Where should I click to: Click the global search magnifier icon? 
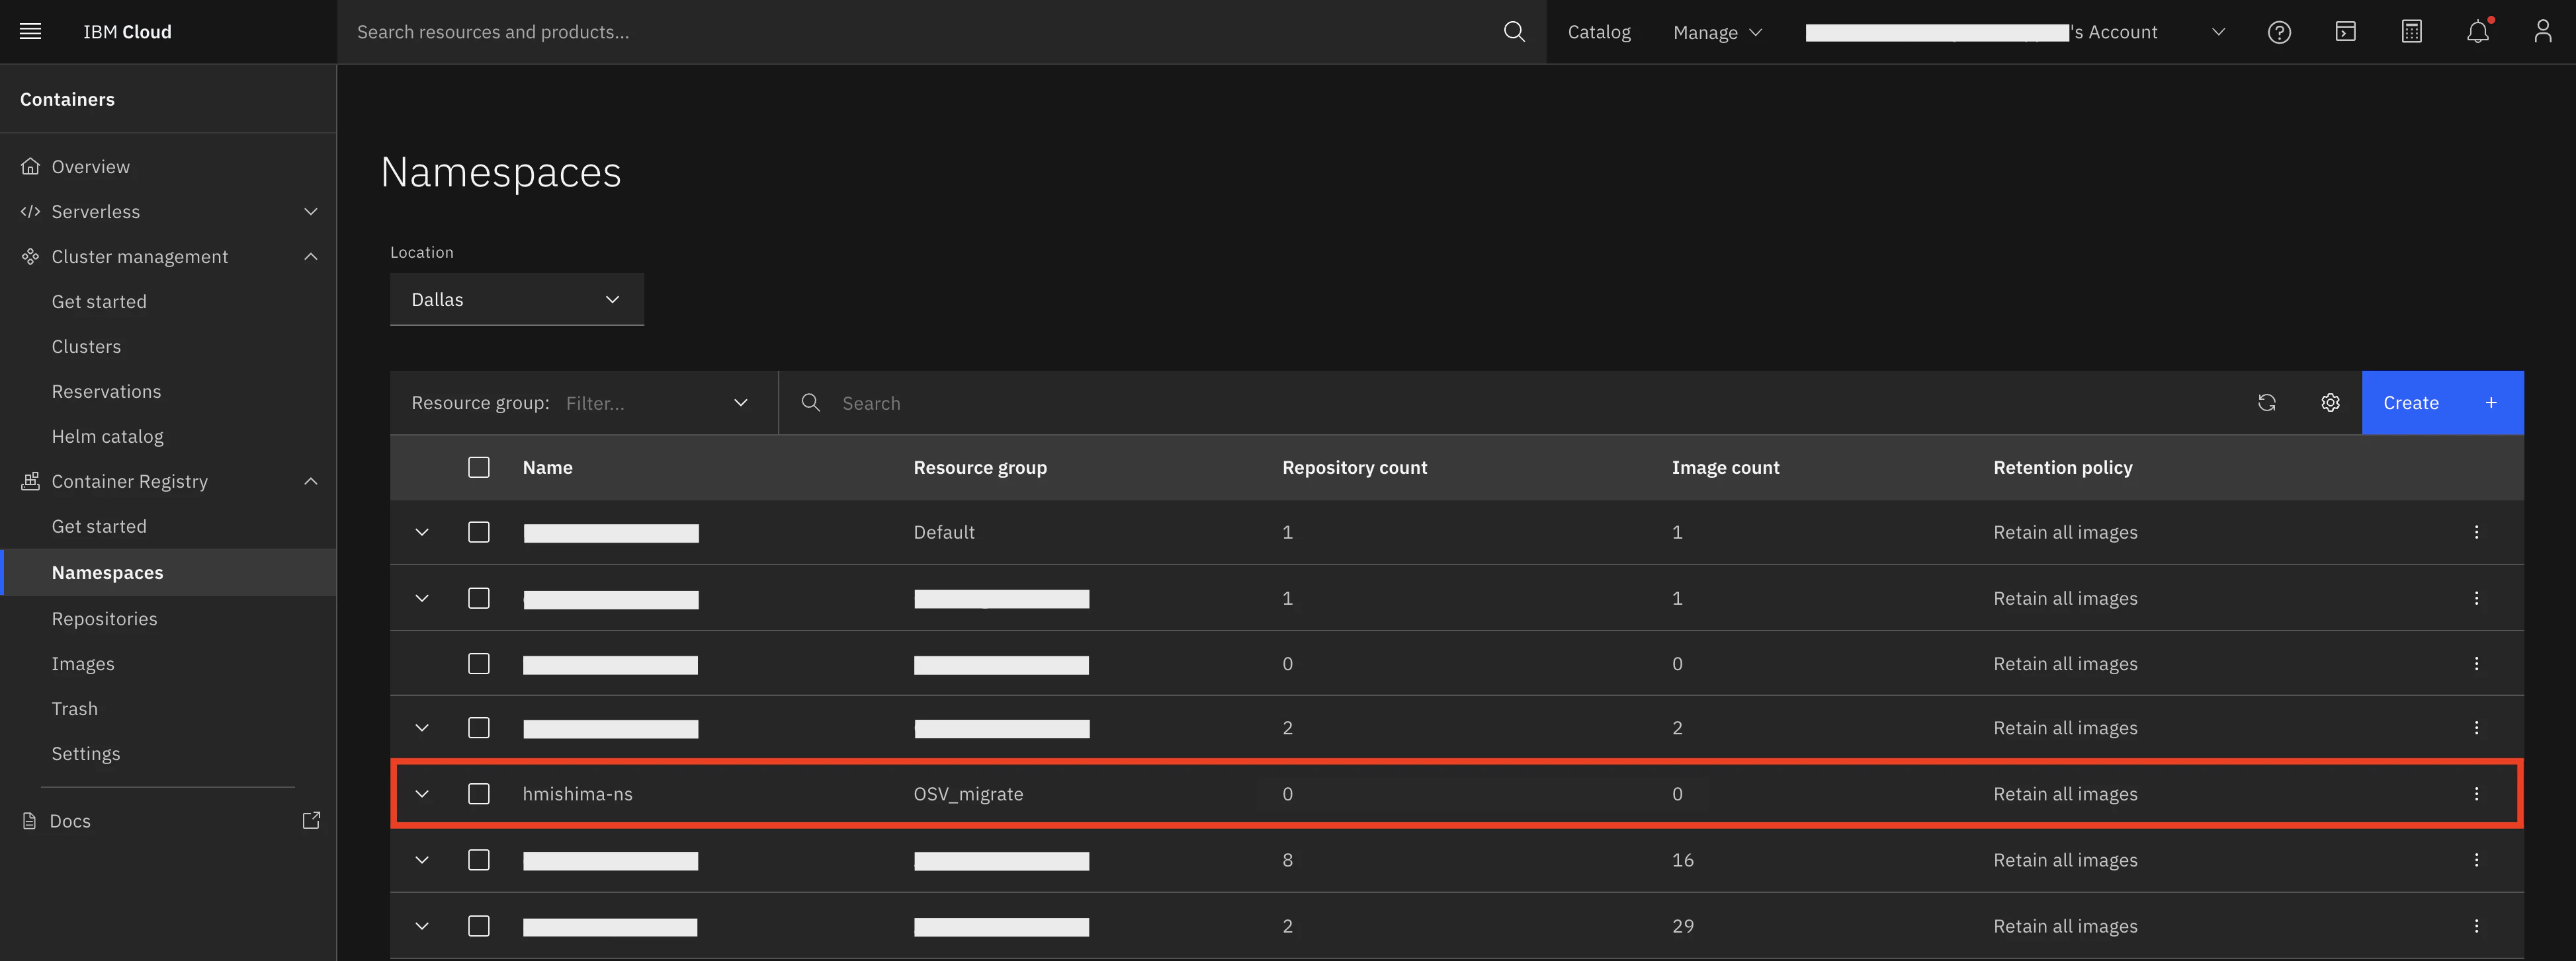coord(1514,32)
